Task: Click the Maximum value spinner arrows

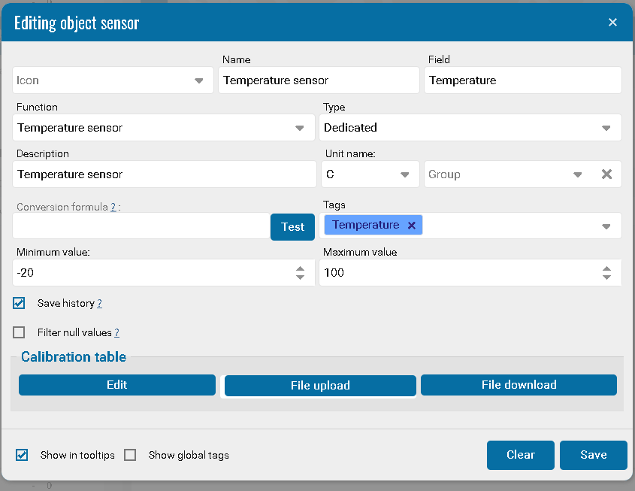Action: pos(606,273)
